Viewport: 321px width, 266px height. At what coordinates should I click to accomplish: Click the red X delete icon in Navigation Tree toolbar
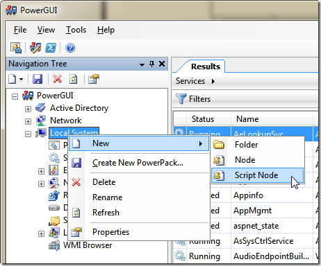coord(57,79)
